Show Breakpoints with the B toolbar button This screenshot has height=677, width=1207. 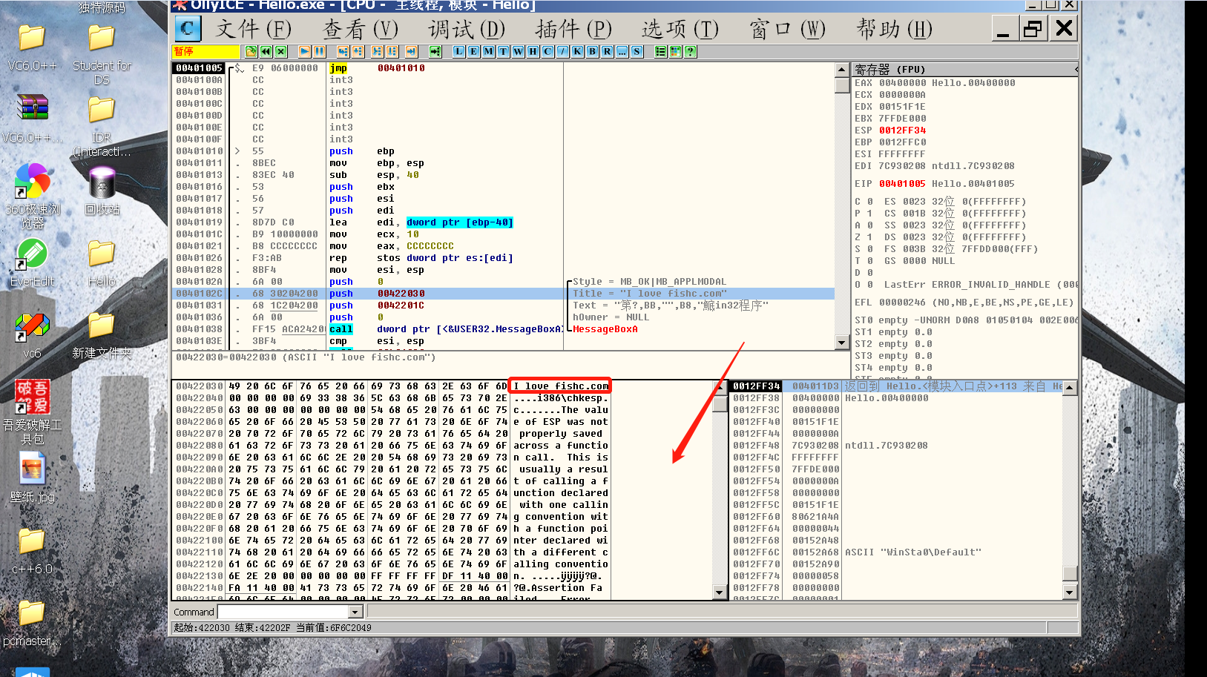593,51
